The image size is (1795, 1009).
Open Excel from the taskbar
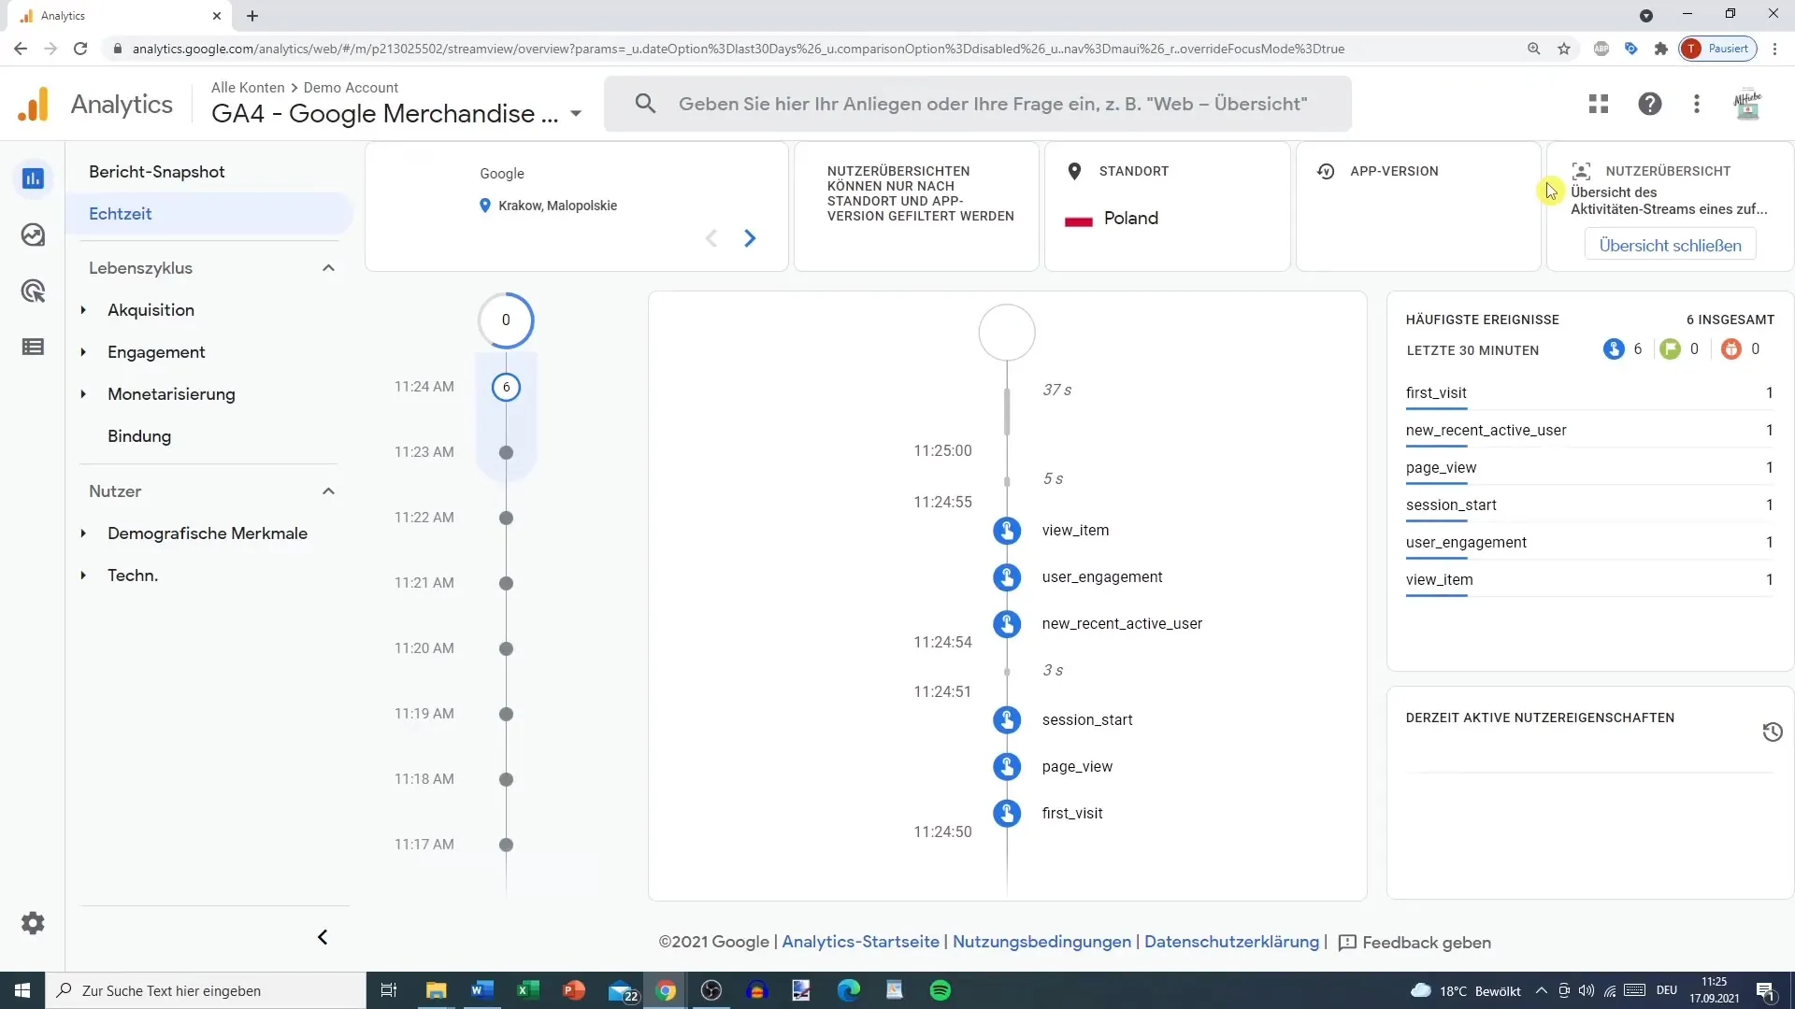pyautogui.click(x=528, y=990)
